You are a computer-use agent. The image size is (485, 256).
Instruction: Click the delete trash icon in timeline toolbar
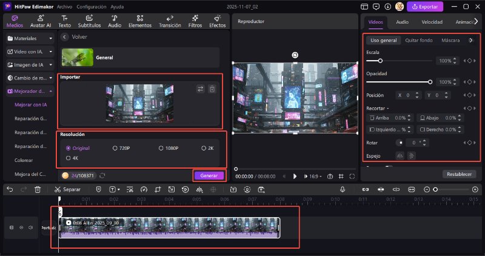pos(38,190)
